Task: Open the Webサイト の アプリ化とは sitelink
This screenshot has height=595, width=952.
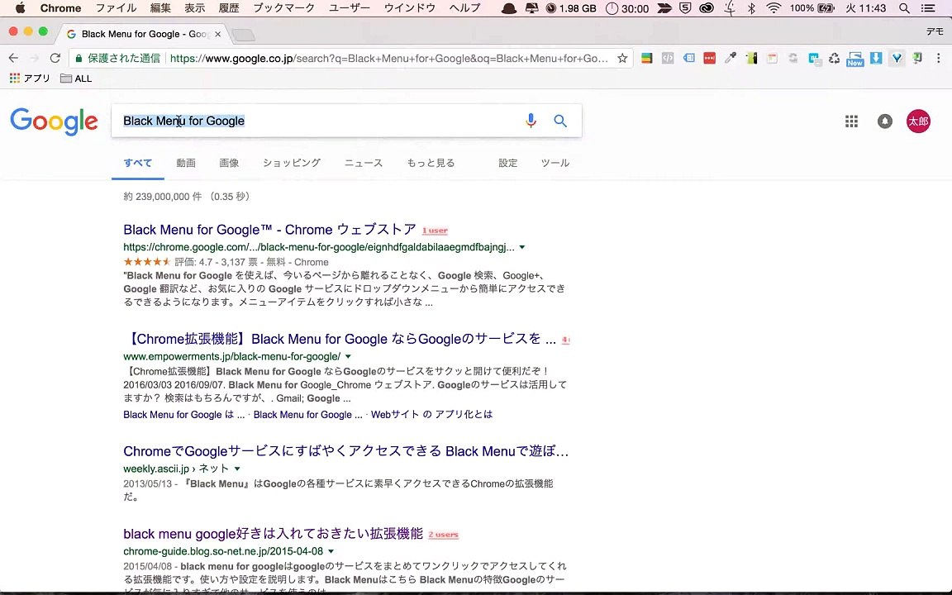Action: click(x=431, y=415)
